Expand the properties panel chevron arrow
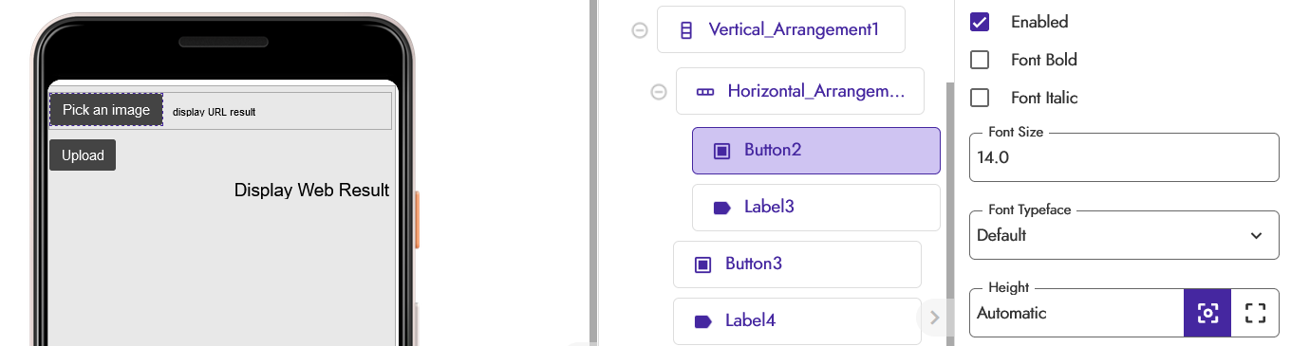The height and width of the screenshot is (346, 1291). pyautogui.click(x=934, y=318)
